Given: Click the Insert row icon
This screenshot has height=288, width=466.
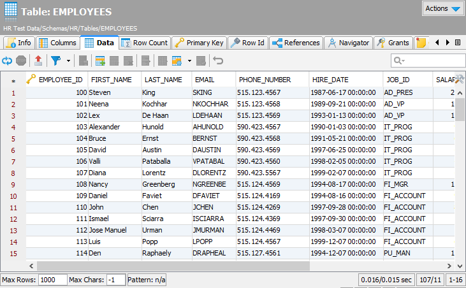Looking at the screenshot, I should click(100, 61).
